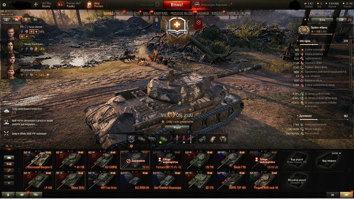The width and height of the screenshot is (354, 199).
Task: Open the blue banner with number 5
Action: [157, 24]
